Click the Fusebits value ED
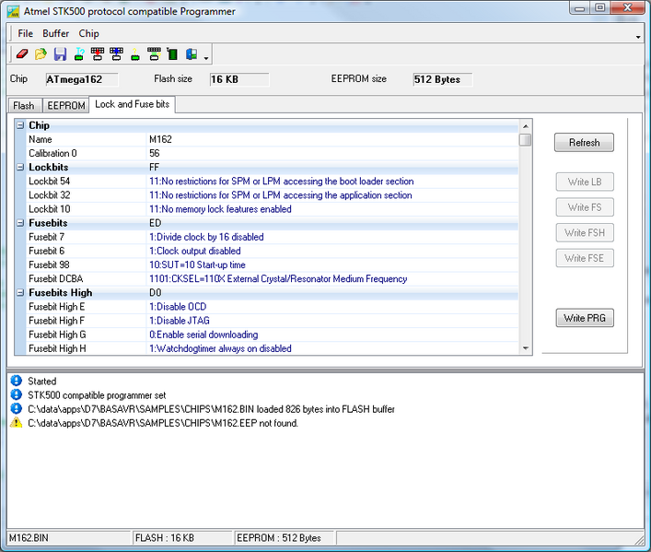The image size is (651, 552). (155, 223)
